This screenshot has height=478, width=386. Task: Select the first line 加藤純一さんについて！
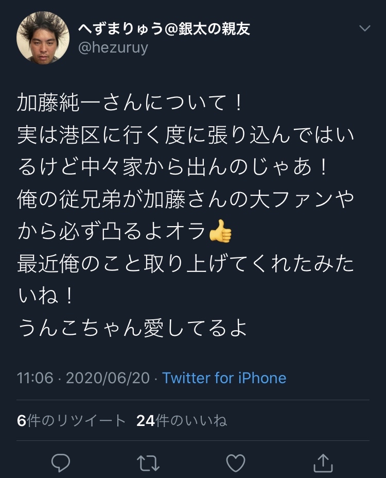[x=130, y=103]
